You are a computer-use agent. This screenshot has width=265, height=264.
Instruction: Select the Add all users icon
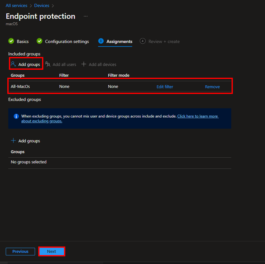coord(48,64)
